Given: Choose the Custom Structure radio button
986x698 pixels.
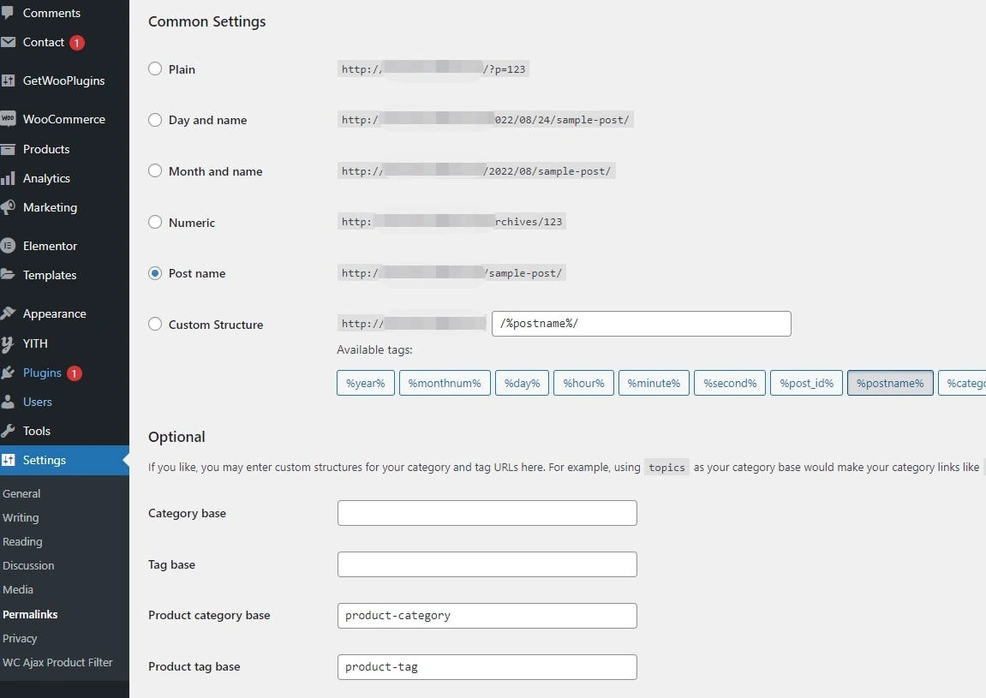Looking at the screenshot, I should point(155,324).
